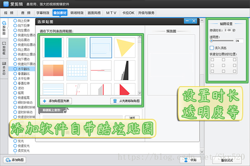Switch to the 转场特效 tab
The width and height of the screenshot is (250, 166).
click(x=77, y=13)
